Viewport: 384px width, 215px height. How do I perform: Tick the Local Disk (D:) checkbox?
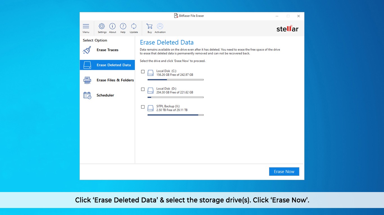pyautogui.click(x=143, y=89)
